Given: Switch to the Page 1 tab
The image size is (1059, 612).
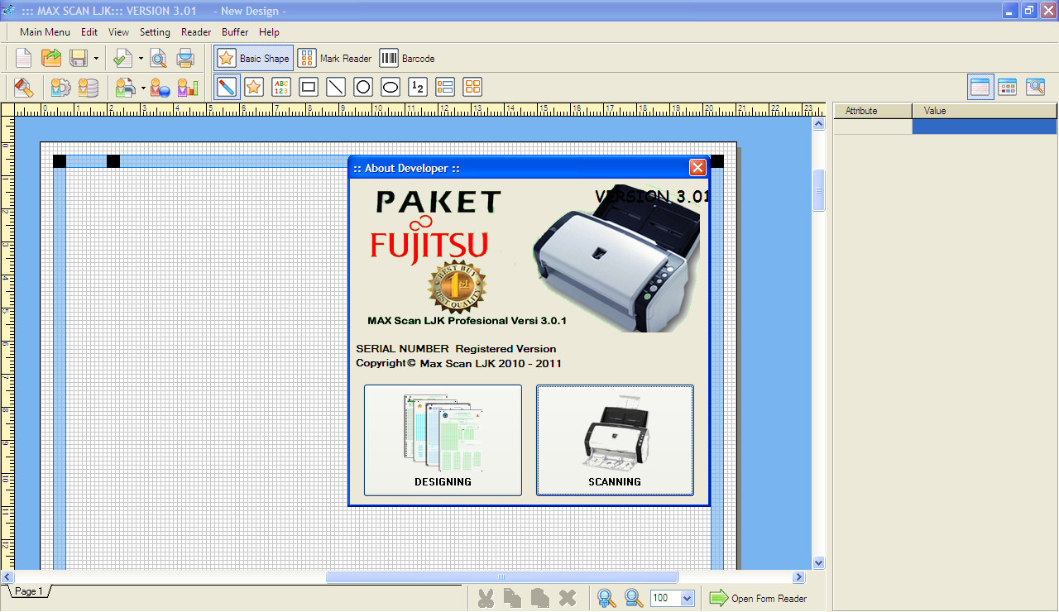Looking at the screenshot, I should point(28,591).
